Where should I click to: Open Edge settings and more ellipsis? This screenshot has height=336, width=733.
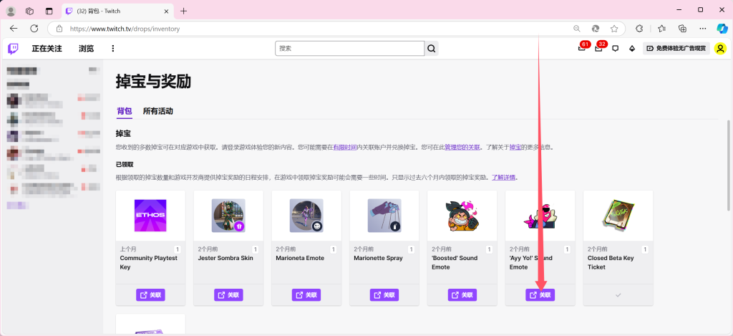(702, 29)
